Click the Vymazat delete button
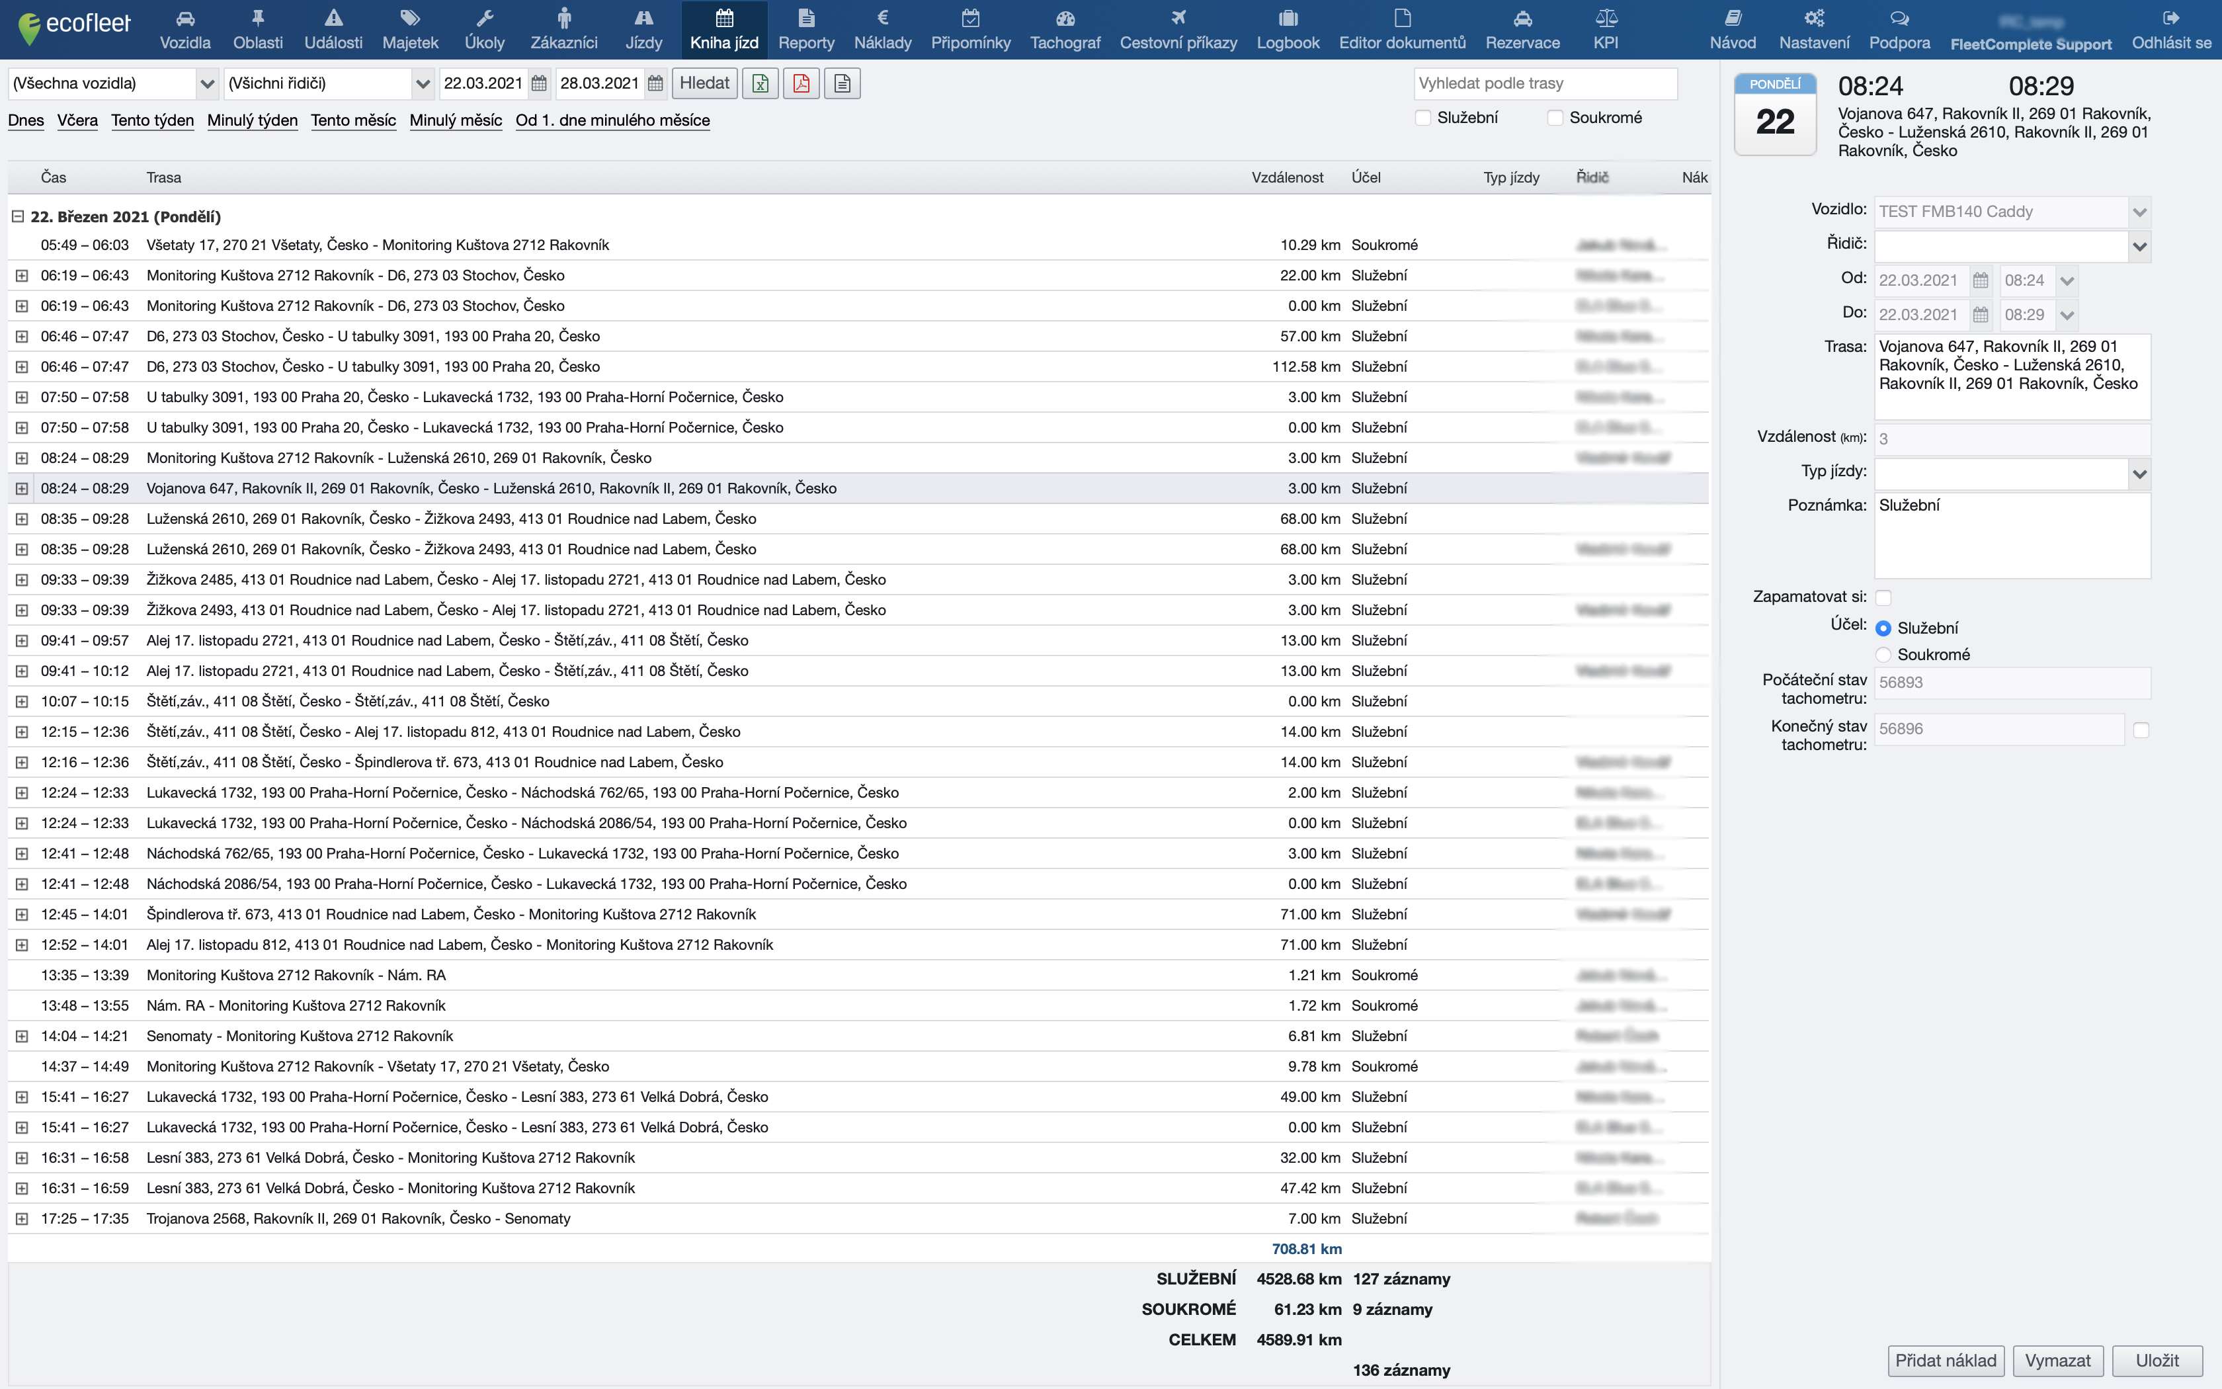This screenshot has width=2222, height=1389. [x=2057, y=1361]
